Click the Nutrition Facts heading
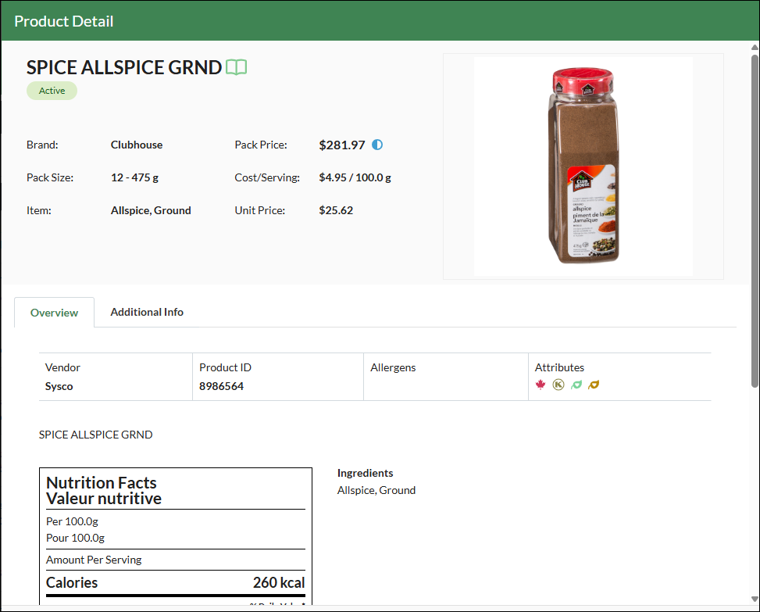The width and height of the screenshot is (760, 612). coord(102,483)
